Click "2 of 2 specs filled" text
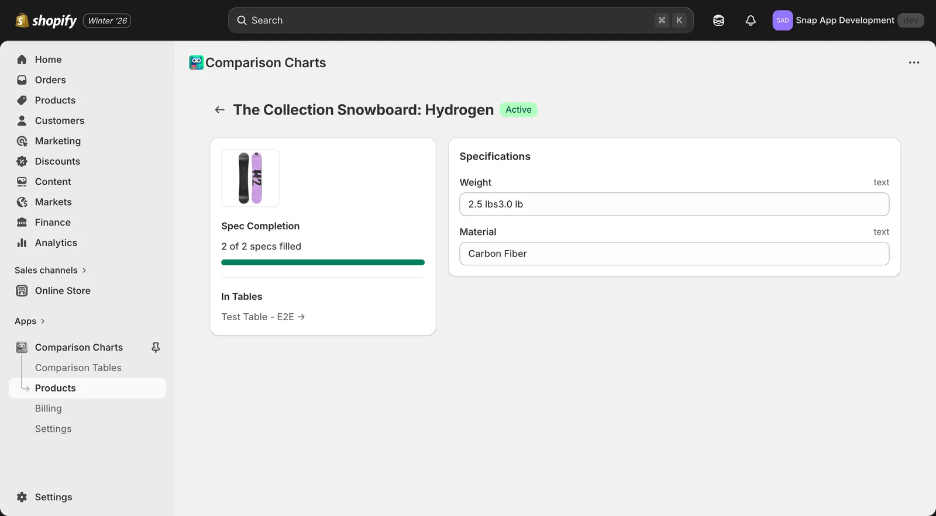 pos(261,247)
